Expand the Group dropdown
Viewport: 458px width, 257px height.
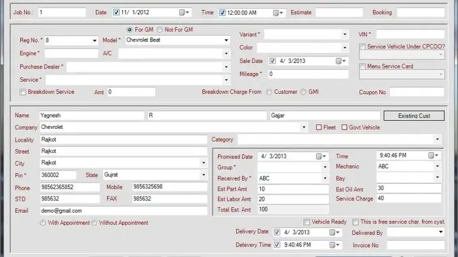pos(325,167)
